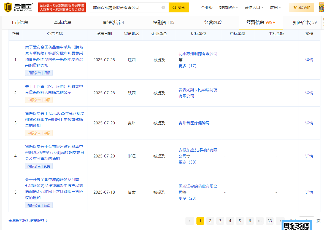The height and width of the screenshot is (230, 324).
Task: Go to pagination page 6
Action: [250, 221]
